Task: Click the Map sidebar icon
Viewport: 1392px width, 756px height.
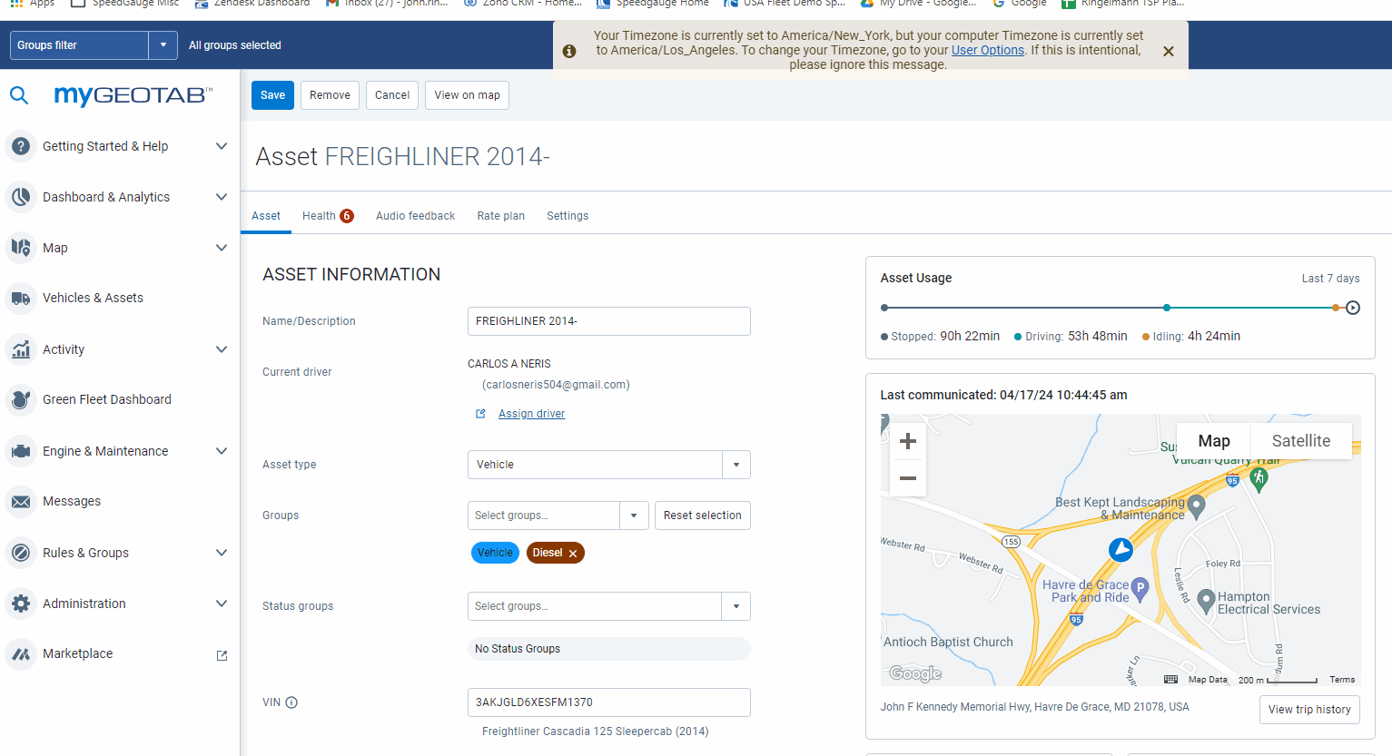Action: (21, 247)
